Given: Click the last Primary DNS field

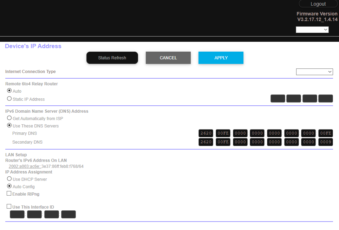Looking at the screenshot, I should (x=326, y=133).
